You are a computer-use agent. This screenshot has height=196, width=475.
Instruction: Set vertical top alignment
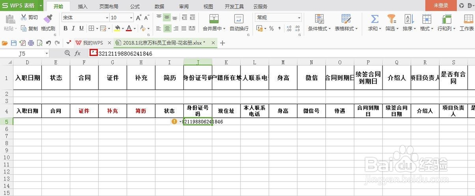(159, 18)
